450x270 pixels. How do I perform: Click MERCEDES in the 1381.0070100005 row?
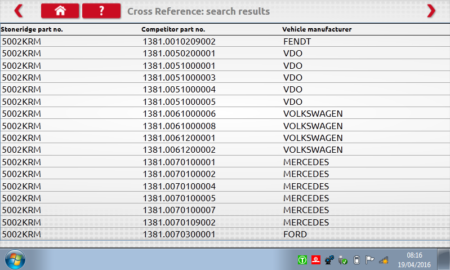click(306, 198)
